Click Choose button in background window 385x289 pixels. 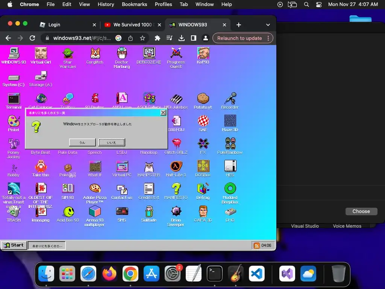[361, 211]
